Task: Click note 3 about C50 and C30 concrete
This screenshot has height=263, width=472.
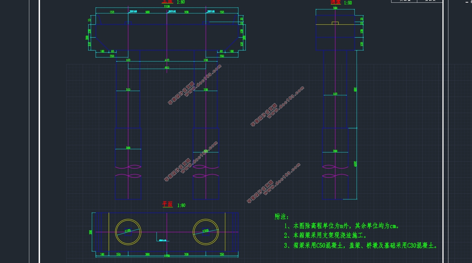Action: click(360, 245)
